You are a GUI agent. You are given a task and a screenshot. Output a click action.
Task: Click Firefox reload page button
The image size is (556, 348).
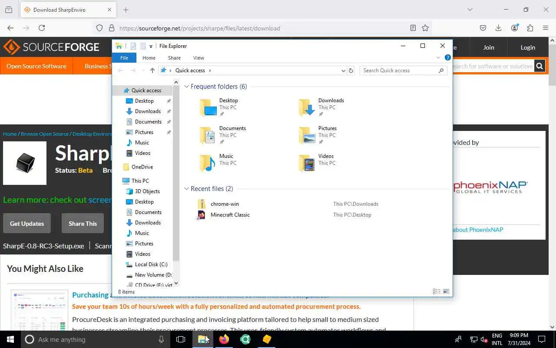click(42, 28)
